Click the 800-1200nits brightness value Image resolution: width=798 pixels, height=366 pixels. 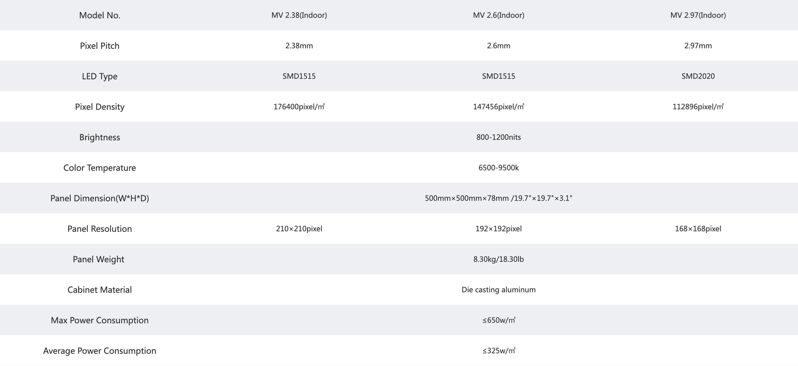[498, 137]
